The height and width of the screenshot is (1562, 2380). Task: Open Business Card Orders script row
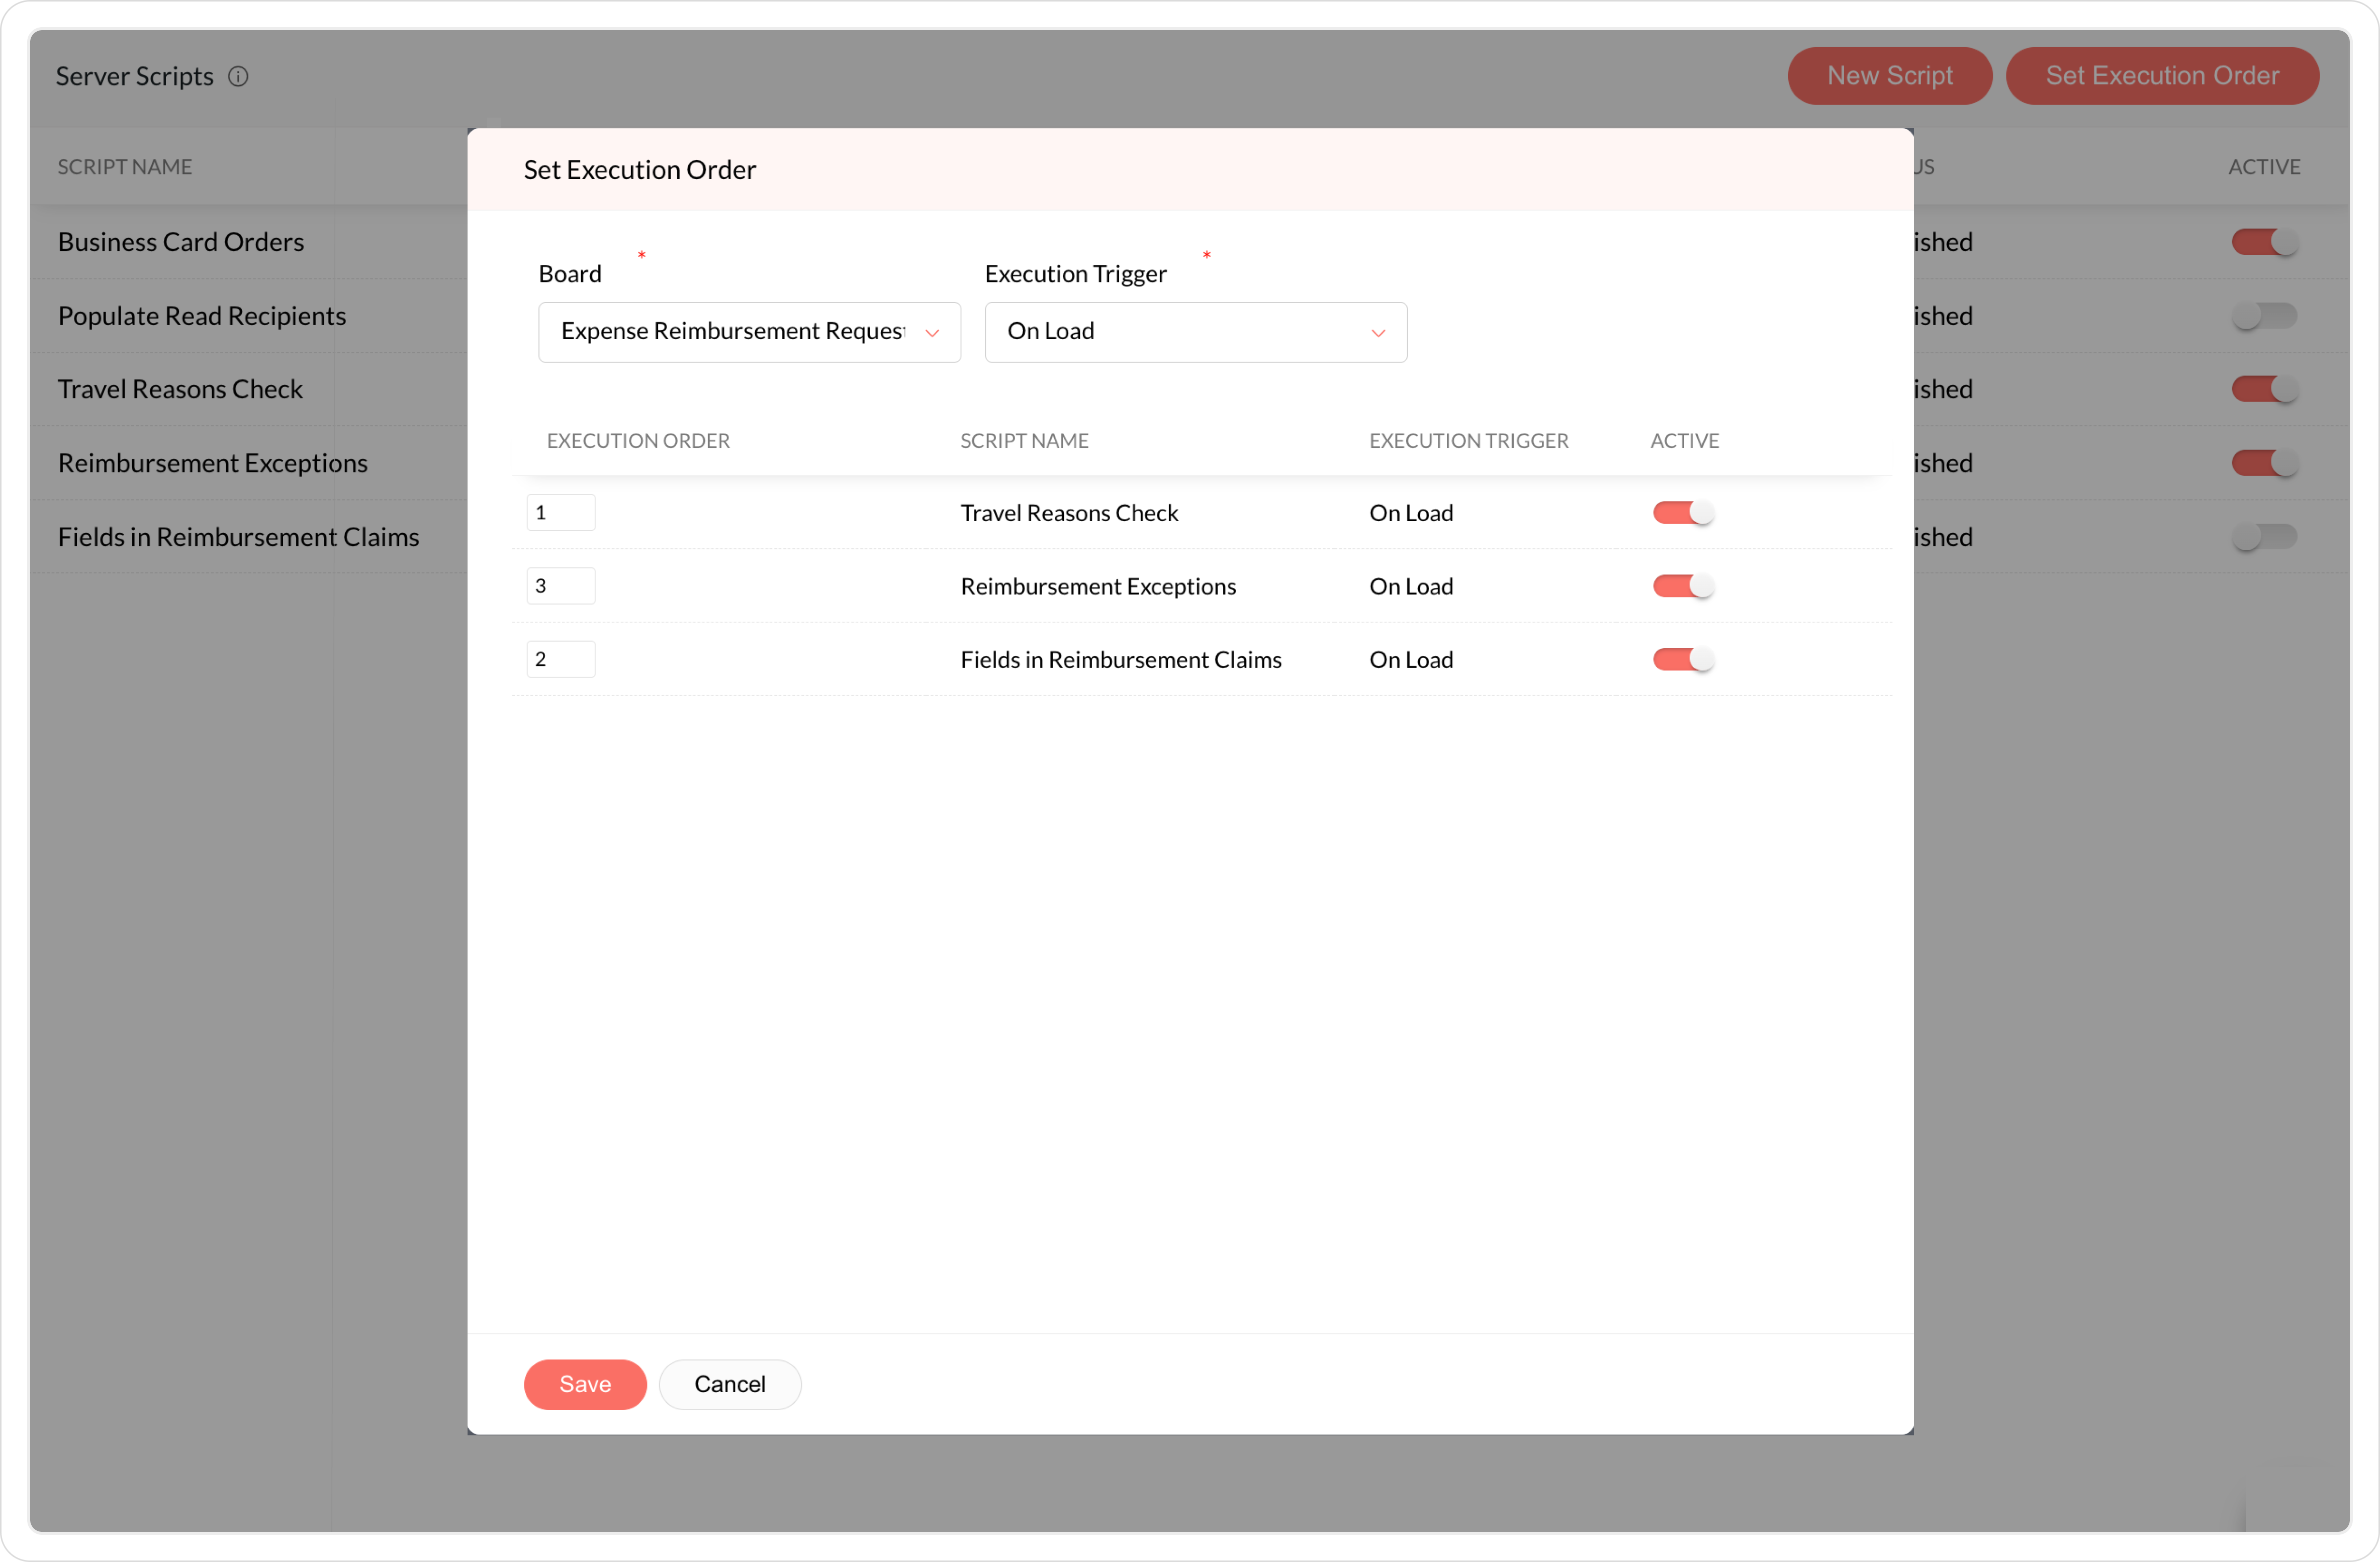pyautogui.click(x=181, y=242)
